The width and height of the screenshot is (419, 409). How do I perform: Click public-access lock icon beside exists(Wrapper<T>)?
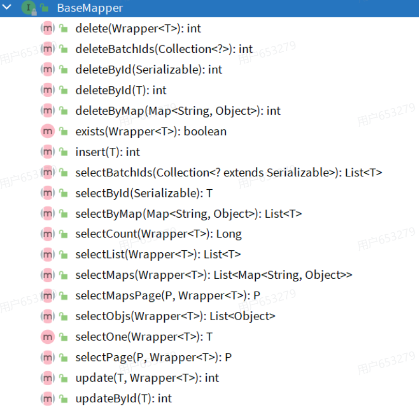64,131
